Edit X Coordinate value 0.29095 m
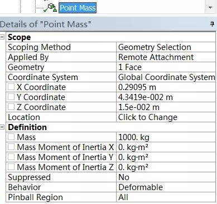Viewport: 217px width, 204px height. pyautogui.click(x=166, y=87)
